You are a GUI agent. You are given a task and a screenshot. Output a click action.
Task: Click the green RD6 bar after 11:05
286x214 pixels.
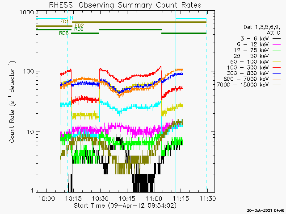[184, 33]
